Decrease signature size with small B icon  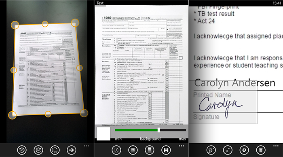228,150
